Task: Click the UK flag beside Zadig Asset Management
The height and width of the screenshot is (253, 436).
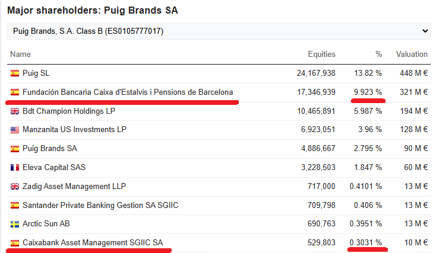Action: pyautogui.click(x=15, y=187)
